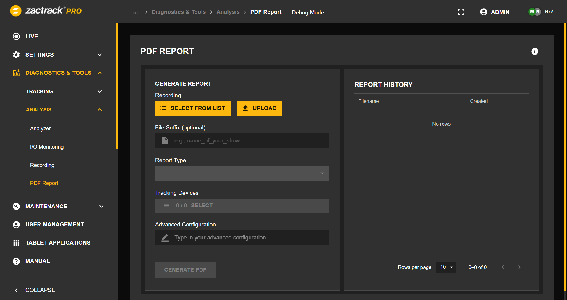Open USER MANAGEMENT menu item
The width and height of the screenshot is (567, 300).
(x=55, y=225)
